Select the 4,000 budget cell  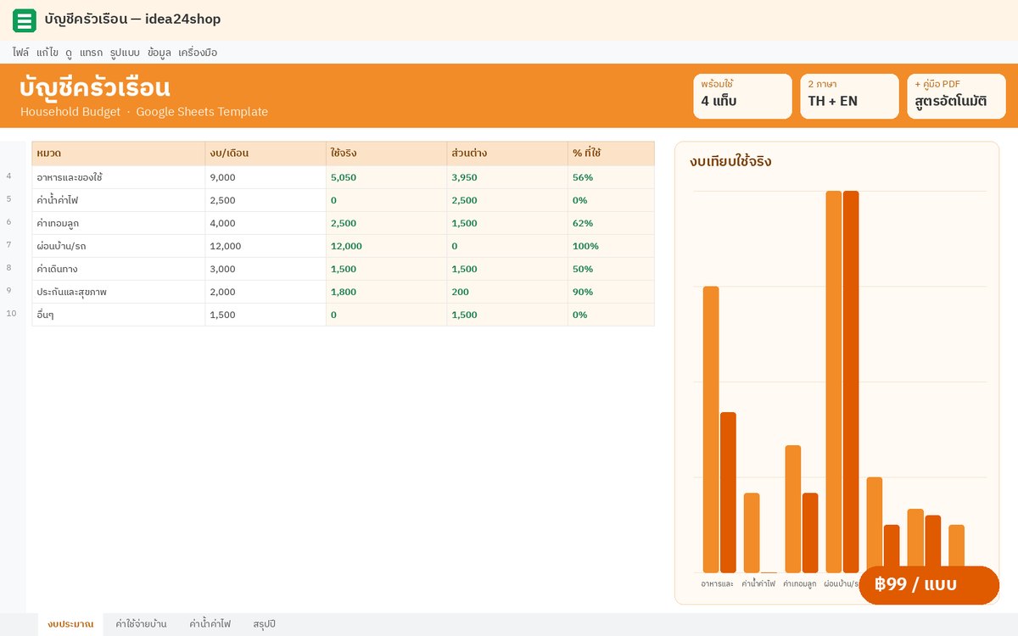266,223
